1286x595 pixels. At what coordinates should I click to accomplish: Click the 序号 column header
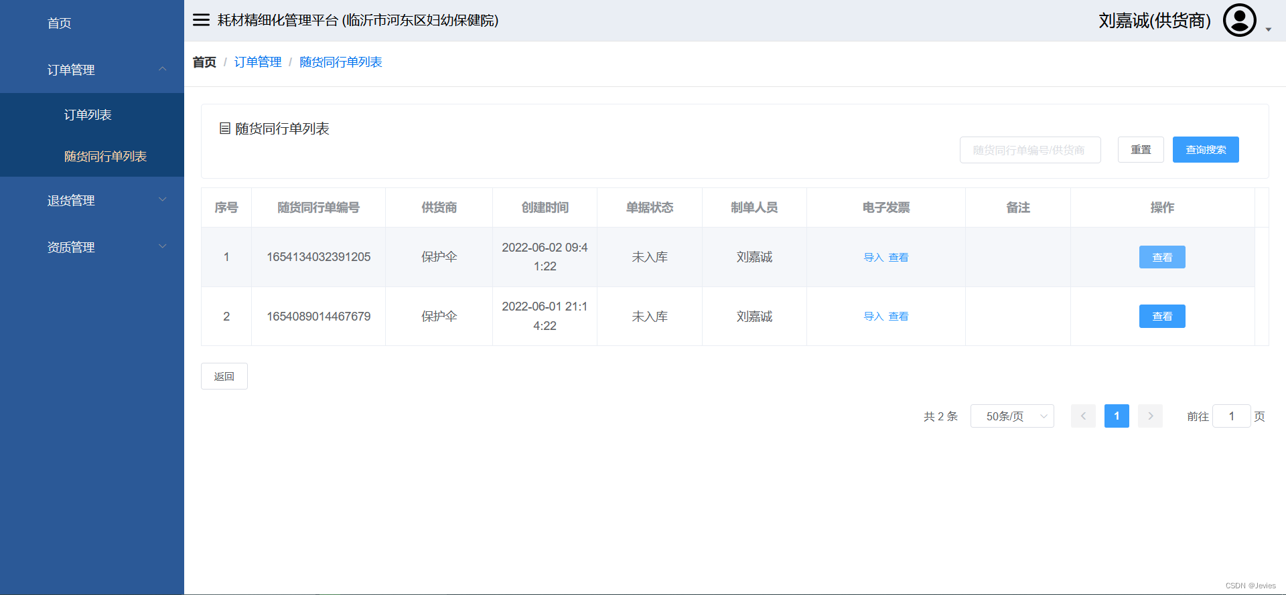coord(226,207)
